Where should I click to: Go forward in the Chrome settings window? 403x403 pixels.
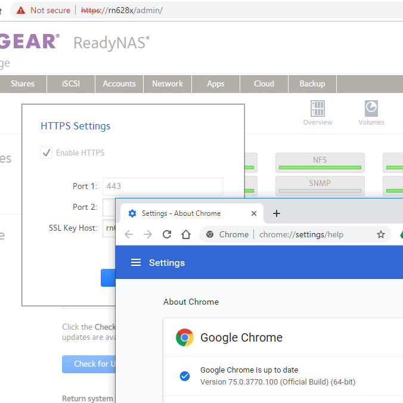(148, 234)
